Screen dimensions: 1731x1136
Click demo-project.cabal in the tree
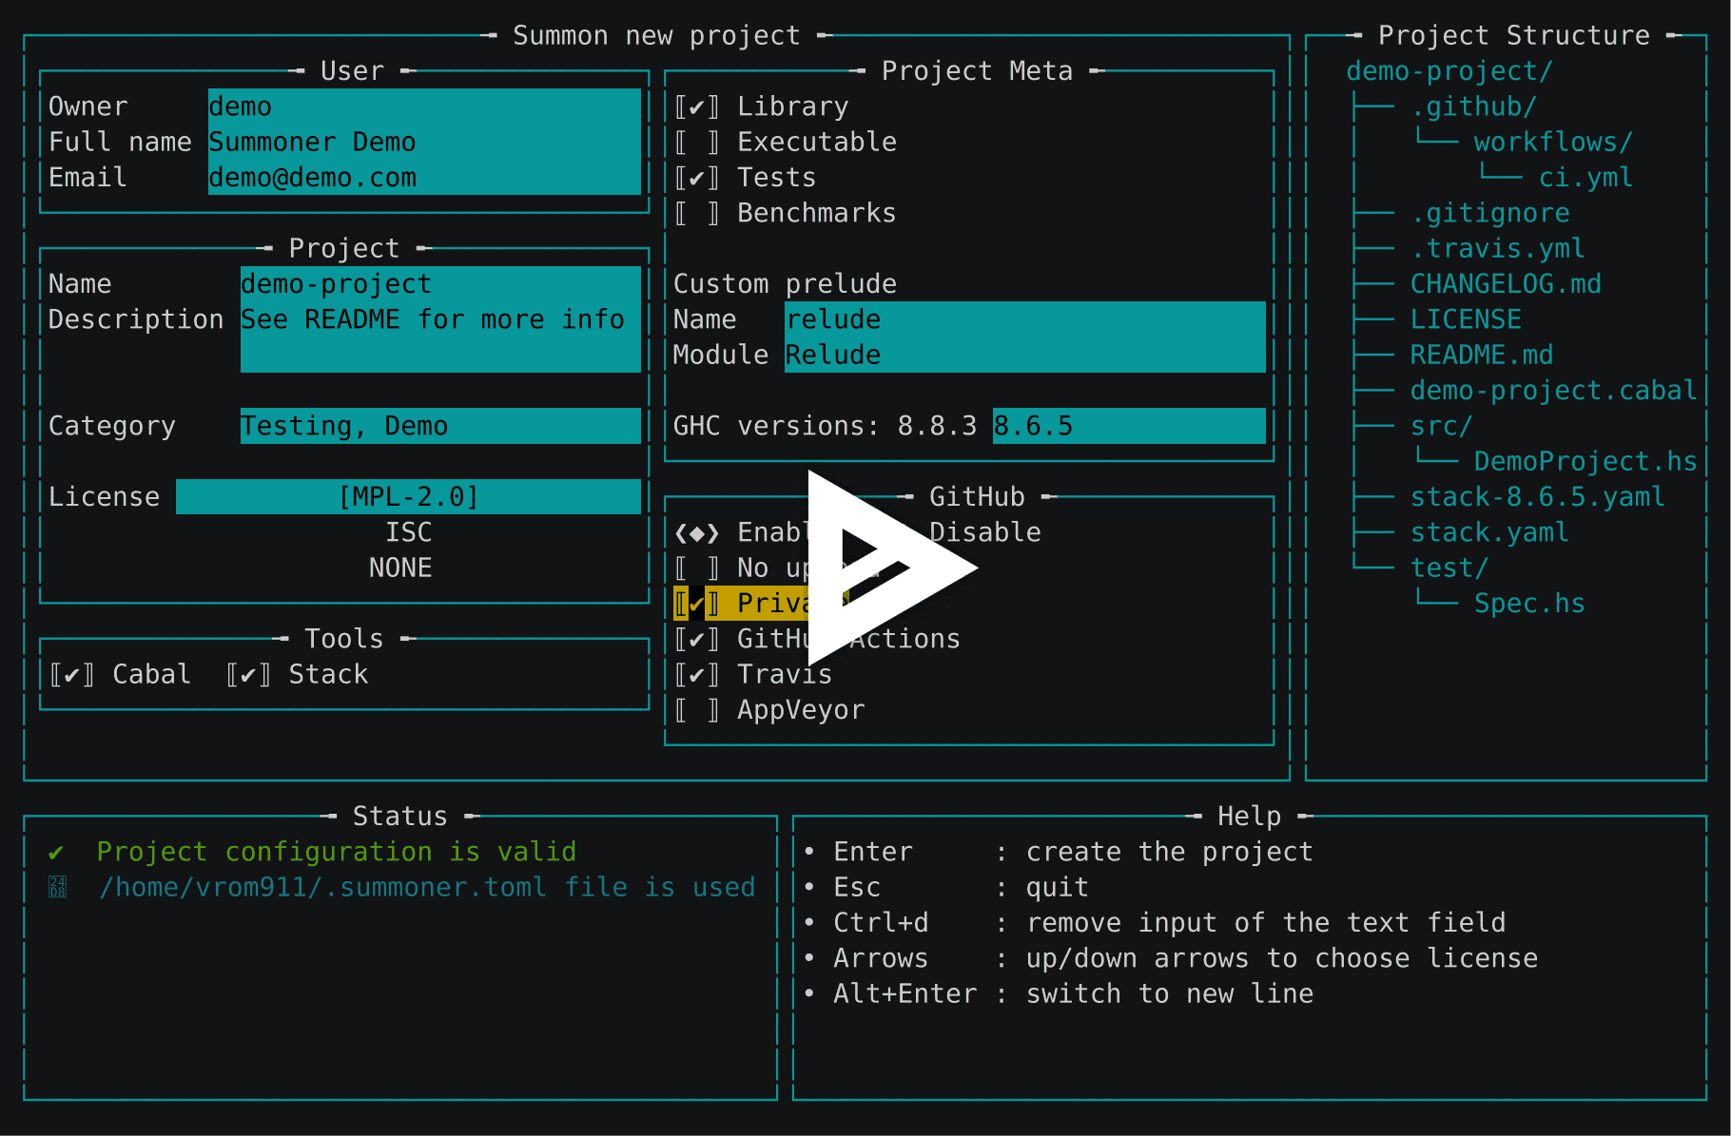point(1553,391)
